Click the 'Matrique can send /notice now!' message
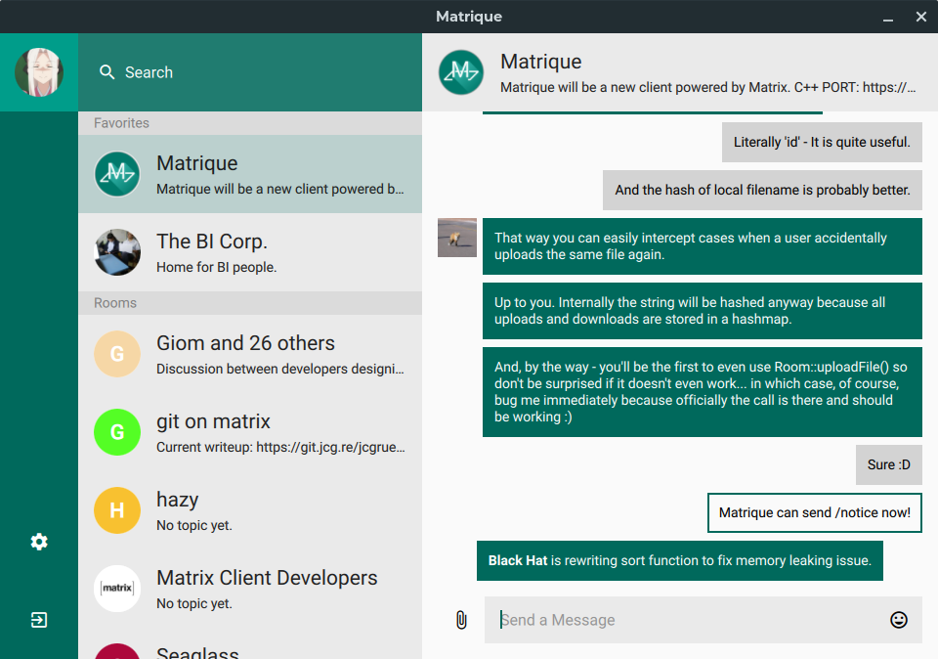This screenshot has height=659, width=938. tap(814, 512)
